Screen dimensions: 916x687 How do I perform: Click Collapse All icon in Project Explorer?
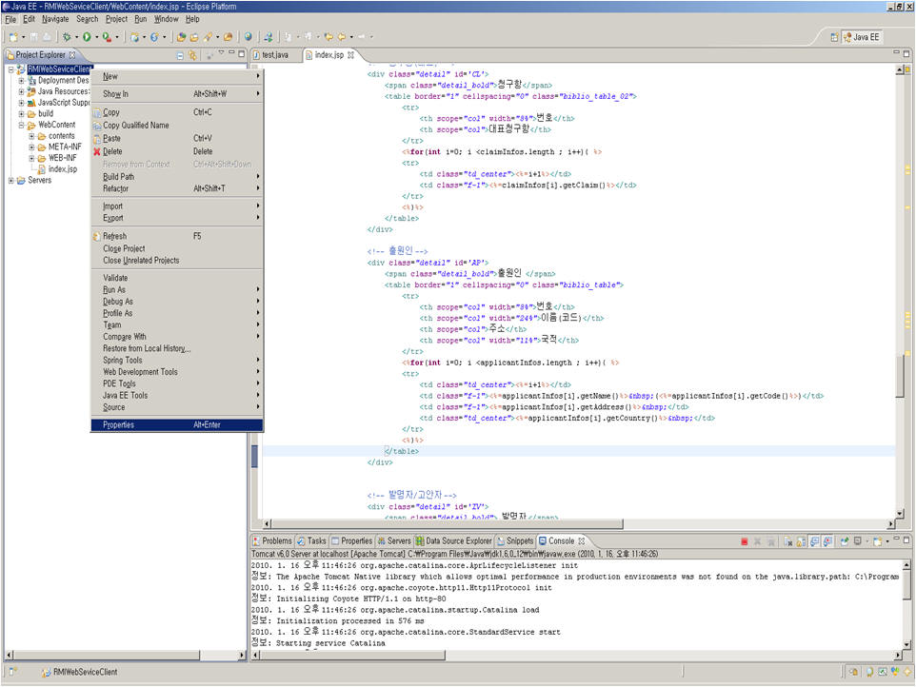[x=180, y=55]
